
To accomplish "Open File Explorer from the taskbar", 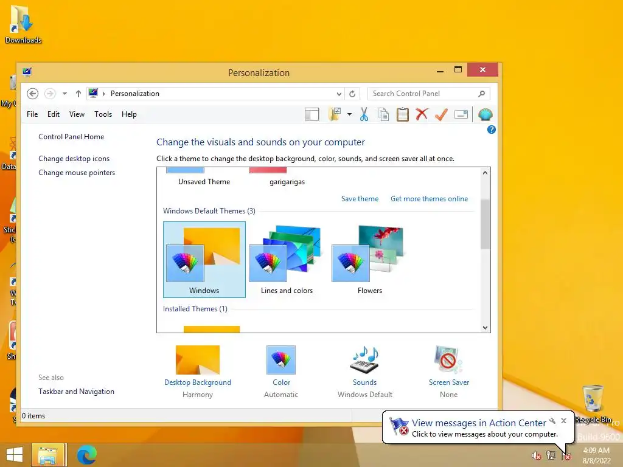I will [x=47, y=455].
